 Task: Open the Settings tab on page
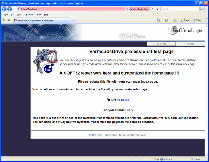pyautogui.click(x=161, y=43)
